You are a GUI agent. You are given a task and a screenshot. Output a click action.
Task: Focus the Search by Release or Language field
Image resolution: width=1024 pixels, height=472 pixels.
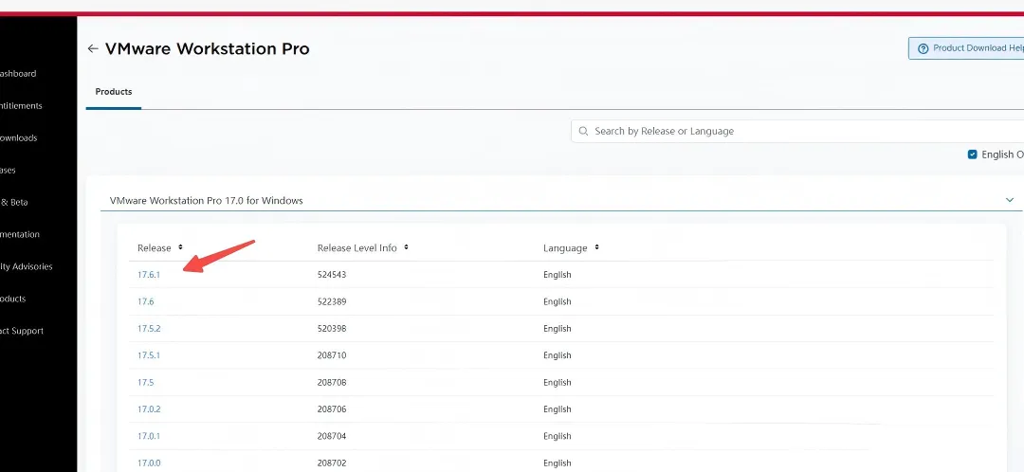tap(797, 131)
